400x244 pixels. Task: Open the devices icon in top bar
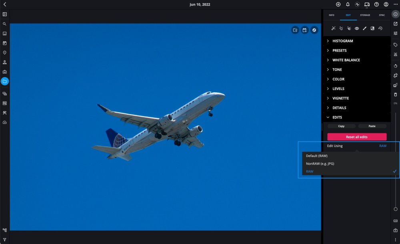[x=367, y=4]
